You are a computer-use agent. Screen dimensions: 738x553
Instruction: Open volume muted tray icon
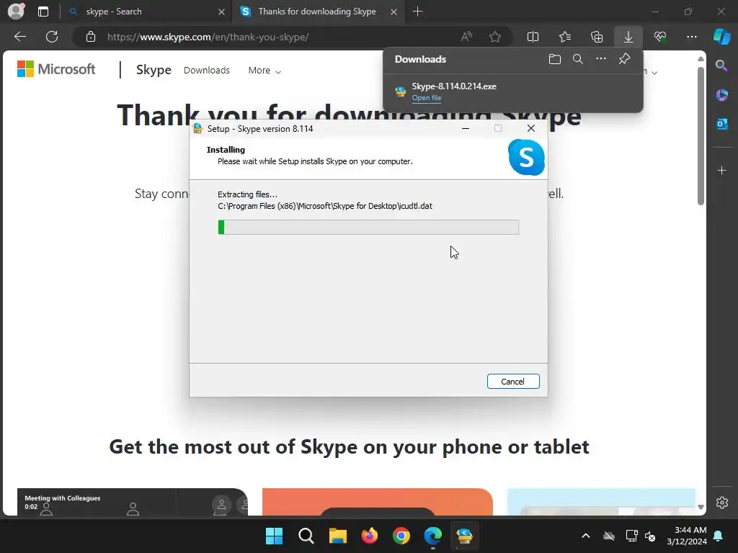[x=651, y=536]
